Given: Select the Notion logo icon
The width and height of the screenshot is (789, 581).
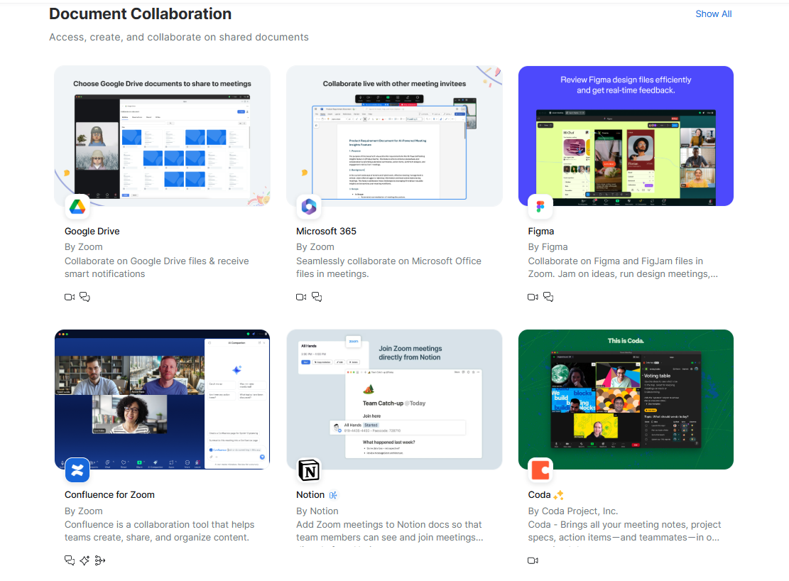Looking at the screenshot, I should click(x=309, y=470).
